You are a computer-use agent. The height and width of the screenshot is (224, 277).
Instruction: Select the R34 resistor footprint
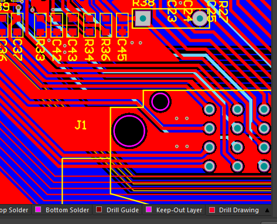coord(90,25)
